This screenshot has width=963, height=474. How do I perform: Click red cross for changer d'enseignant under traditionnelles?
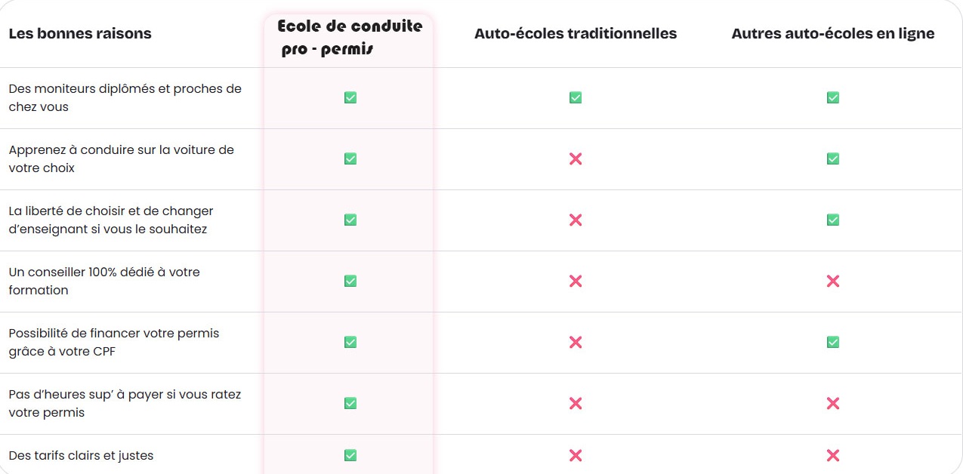[576, 220]
